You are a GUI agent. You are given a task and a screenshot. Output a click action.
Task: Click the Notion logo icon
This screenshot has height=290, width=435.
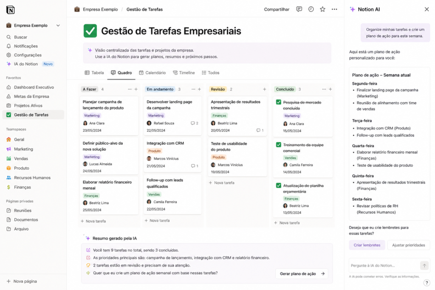(10, 10)
